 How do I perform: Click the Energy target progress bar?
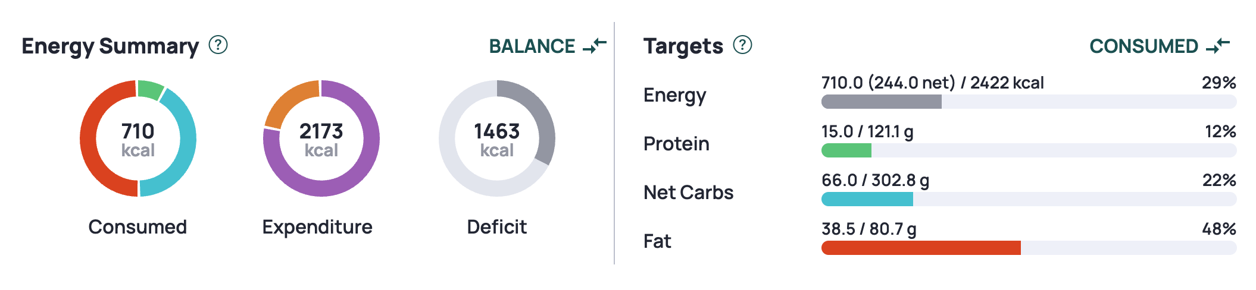1029,102
